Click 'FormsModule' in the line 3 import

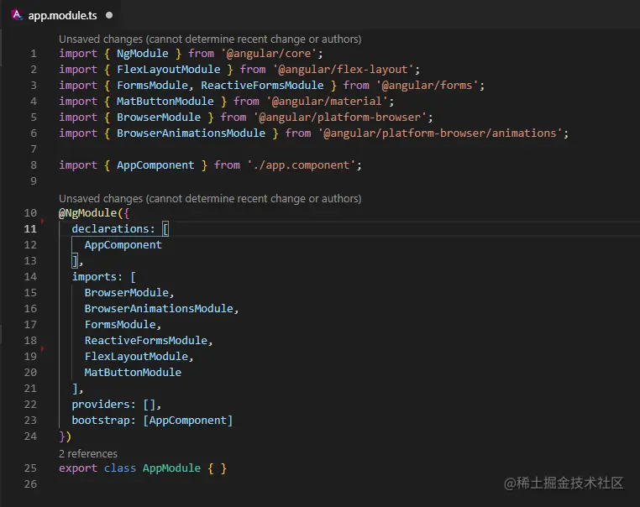(x=152, y=86)
